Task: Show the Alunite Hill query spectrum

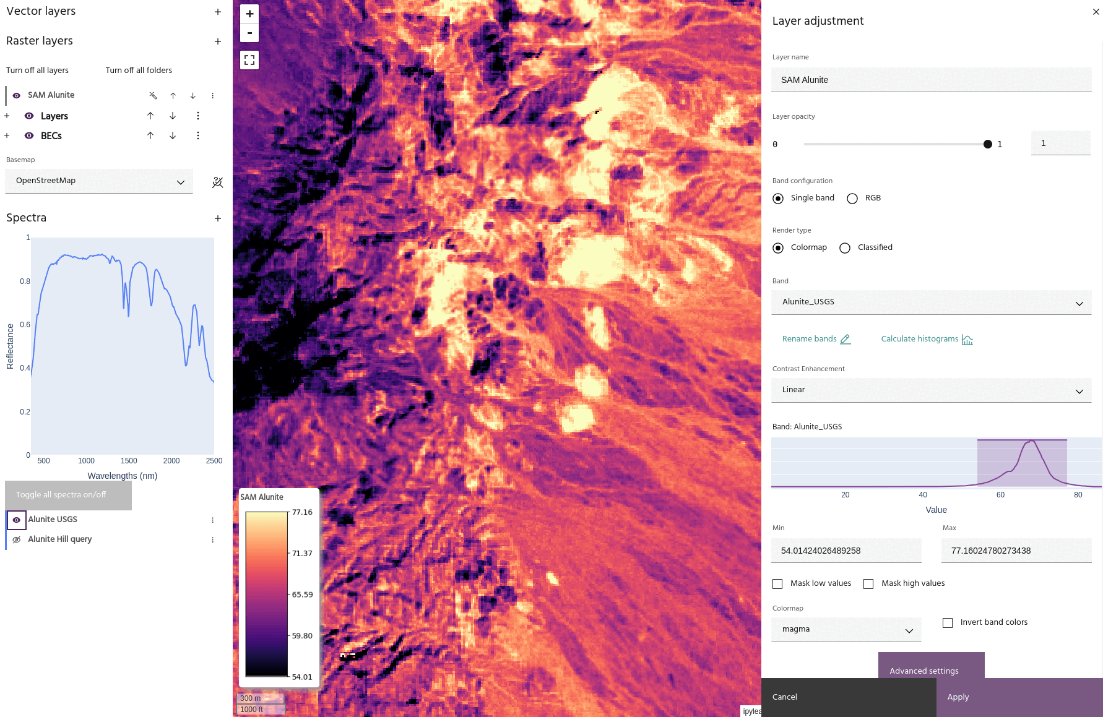Action: [17, 539]
